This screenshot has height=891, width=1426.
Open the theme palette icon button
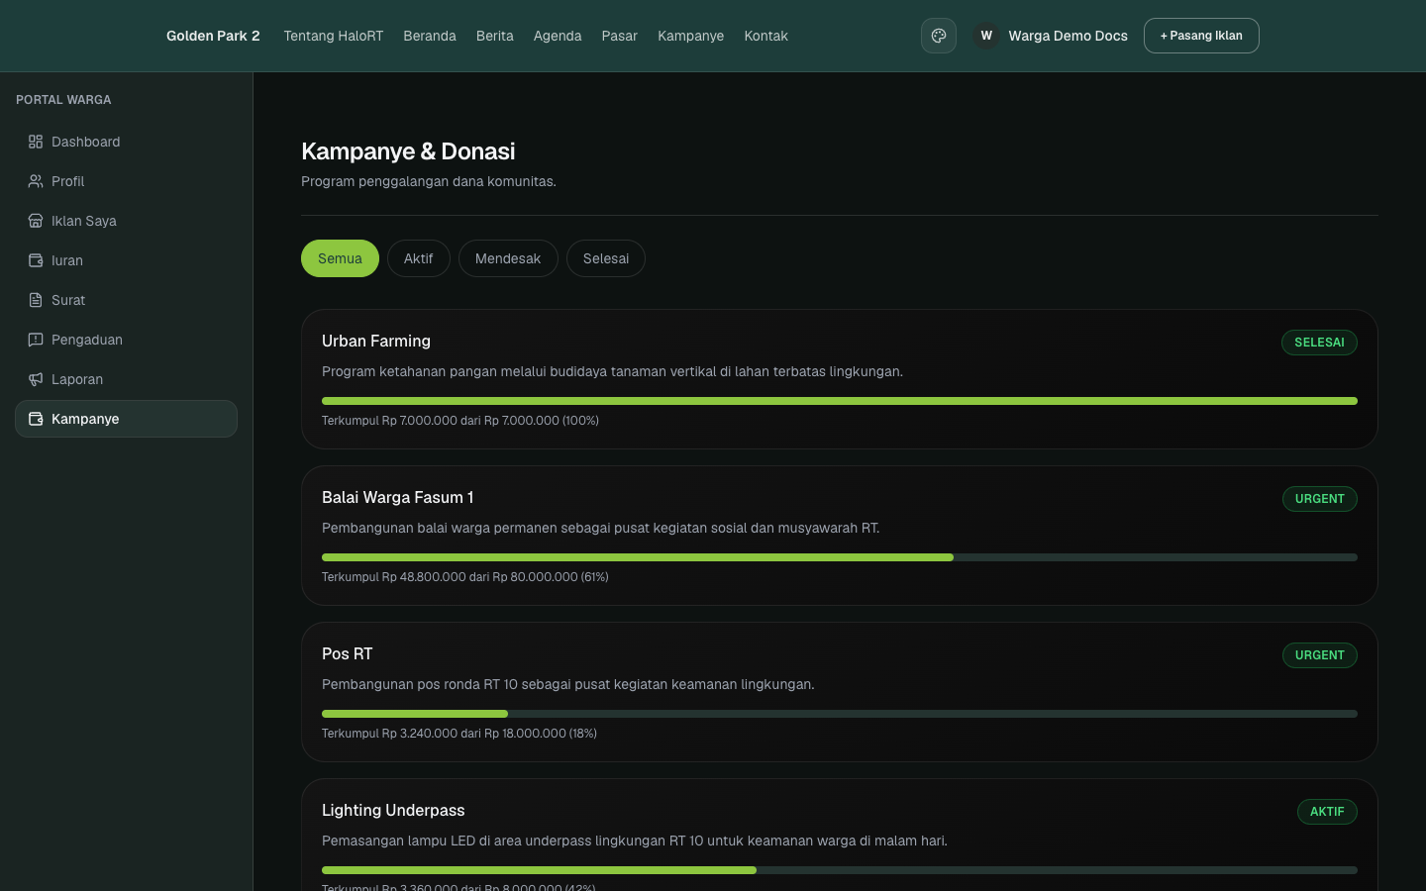pyautogui.click(x=939, y=36)
